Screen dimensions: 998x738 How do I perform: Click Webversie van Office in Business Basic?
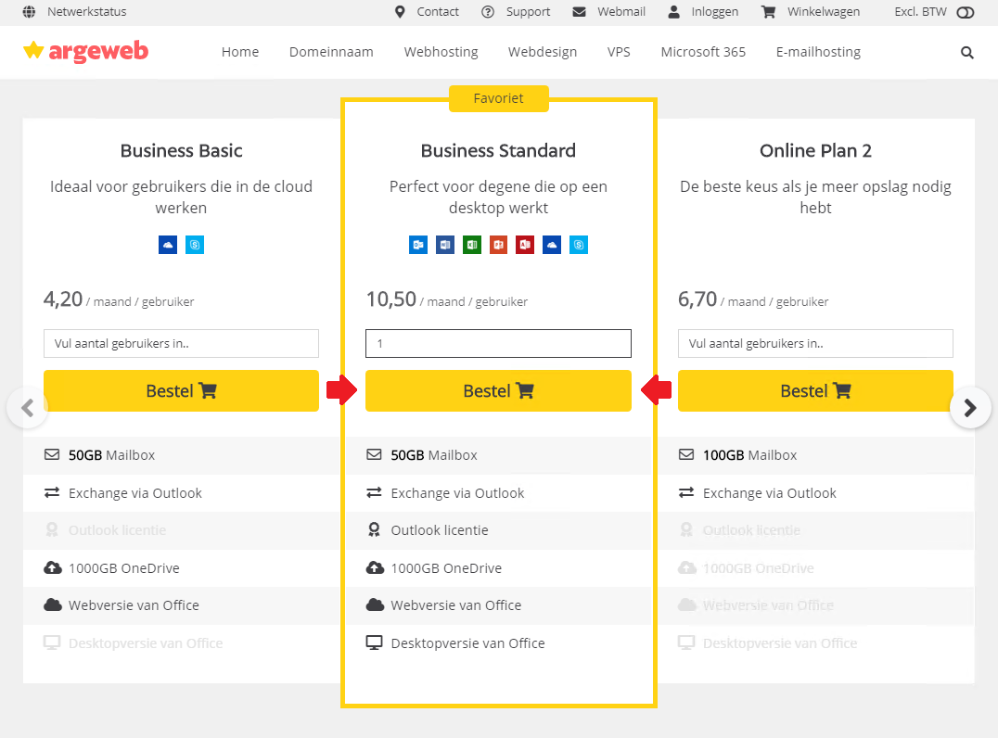[x=134, y=605]
